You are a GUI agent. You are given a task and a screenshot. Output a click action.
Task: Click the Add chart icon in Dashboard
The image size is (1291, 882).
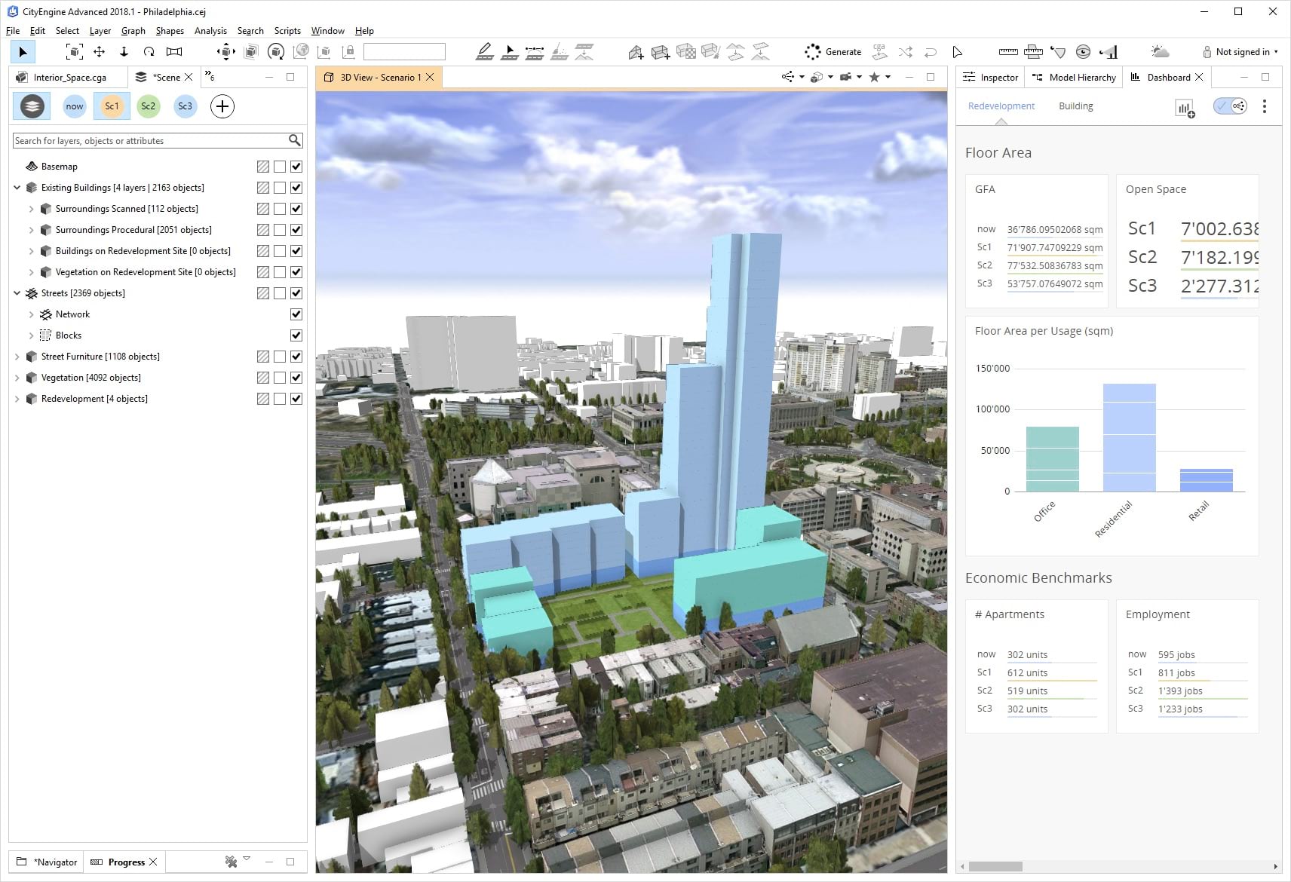pyautogui.click(x=1185, y=108)
